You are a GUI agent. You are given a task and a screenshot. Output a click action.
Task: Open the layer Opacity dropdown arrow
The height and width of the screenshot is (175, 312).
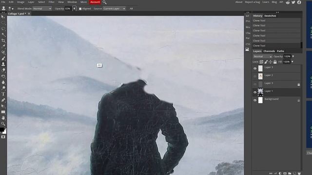pyautogui.click(x=293, y=56)
